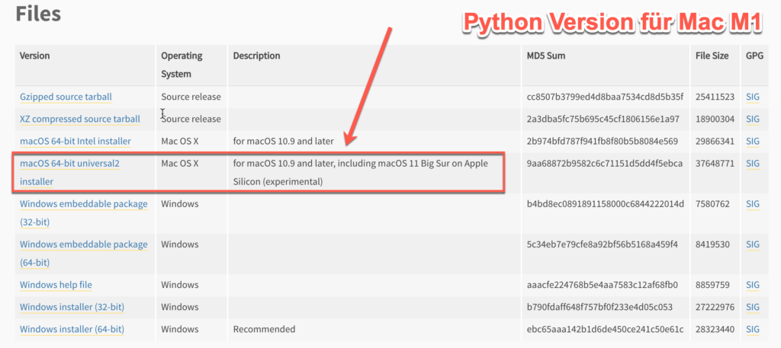
Task: Click file size 8859759
Action: (x=712, y=285)
